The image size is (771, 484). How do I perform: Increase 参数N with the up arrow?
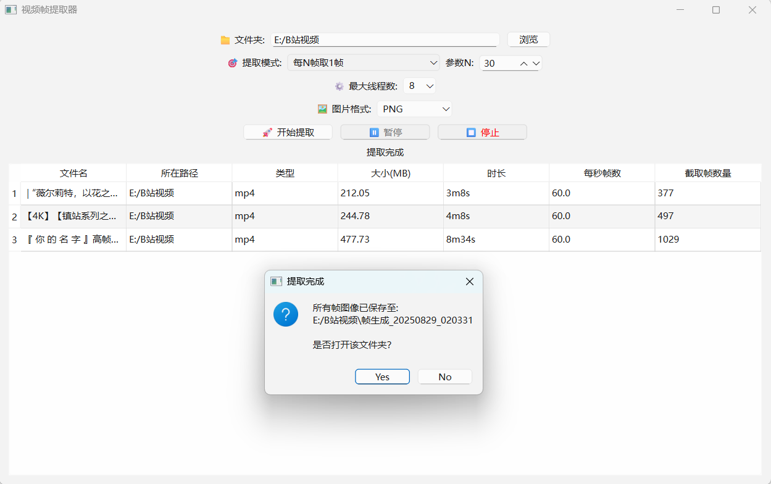pyautogui.click(x=523, y=63)
